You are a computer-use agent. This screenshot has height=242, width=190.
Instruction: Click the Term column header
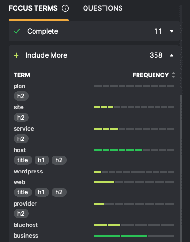click(22, 75)
